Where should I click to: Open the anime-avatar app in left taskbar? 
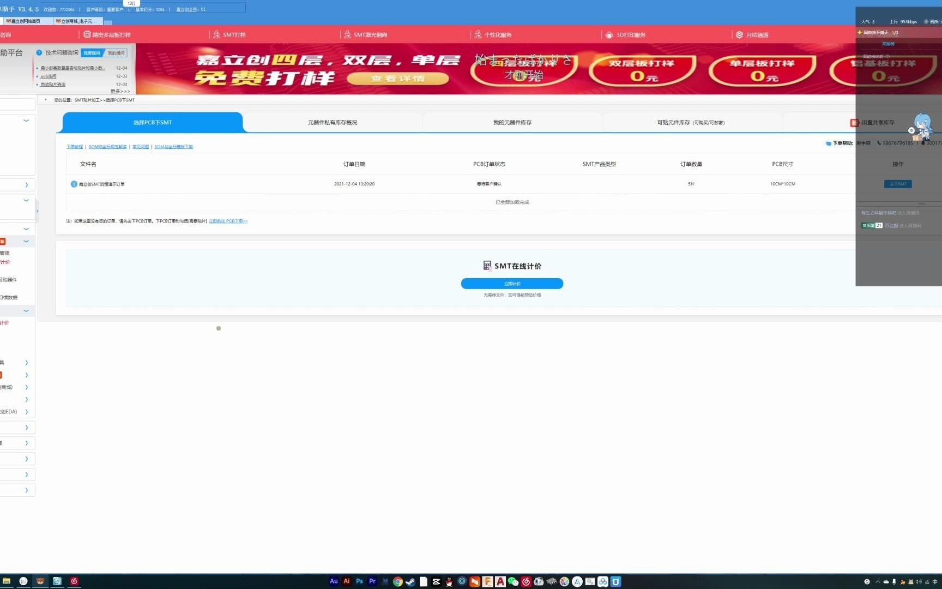tap(57, 581)
